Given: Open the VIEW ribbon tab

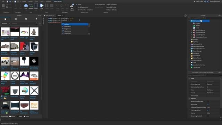Looking at the screenshot, I should coord(42,1).
